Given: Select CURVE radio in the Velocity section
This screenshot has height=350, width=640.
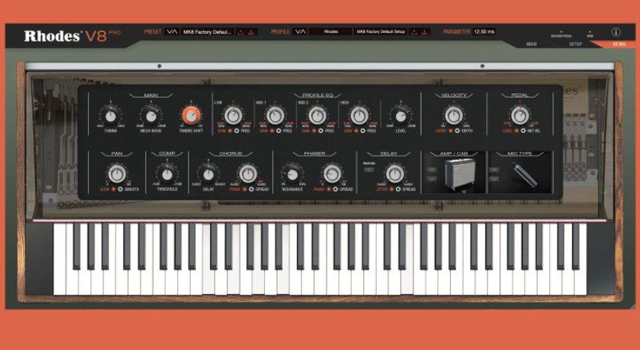Looking at the screenshot, I should [450, 131].
